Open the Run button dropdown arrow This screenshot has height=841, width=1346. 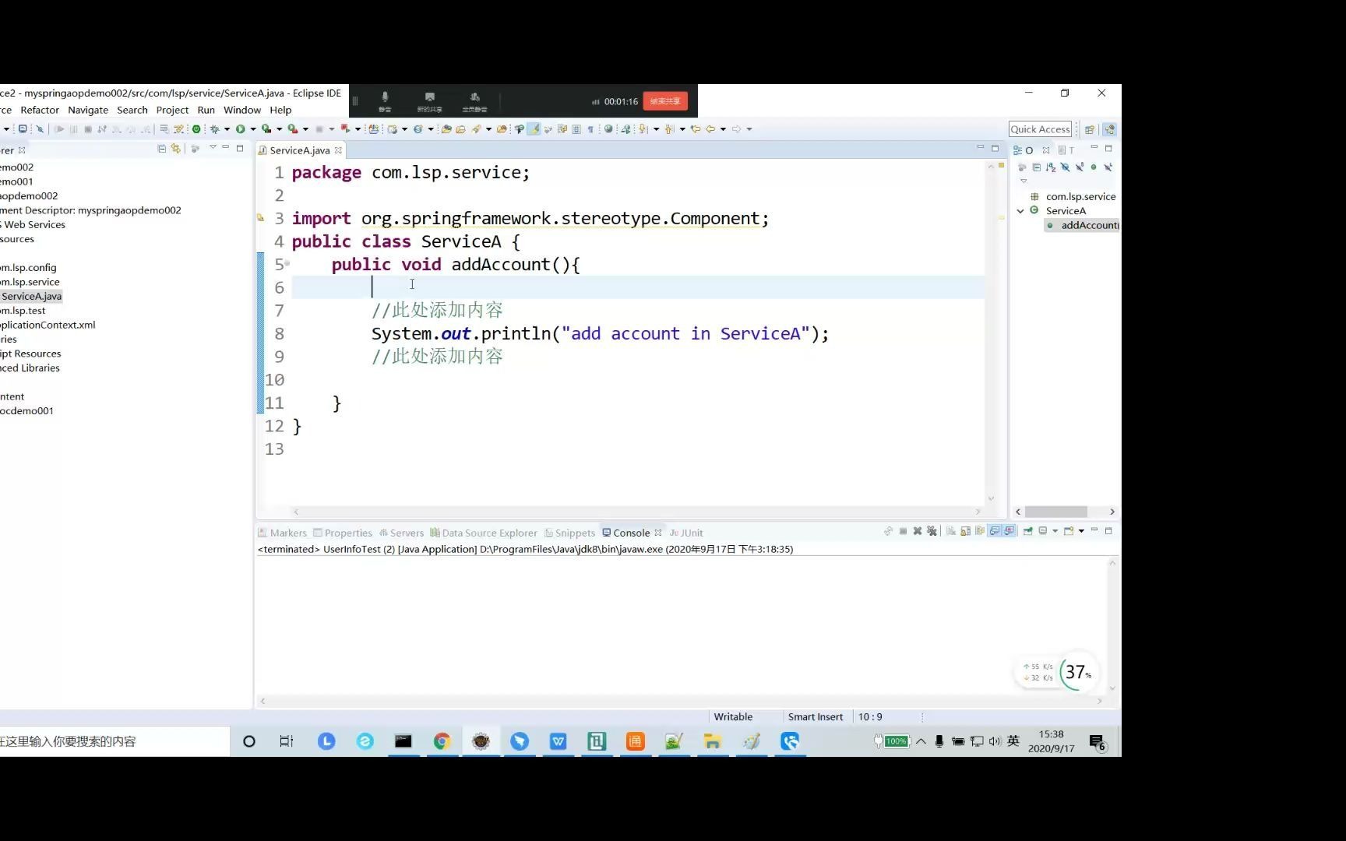click(253, 129)
